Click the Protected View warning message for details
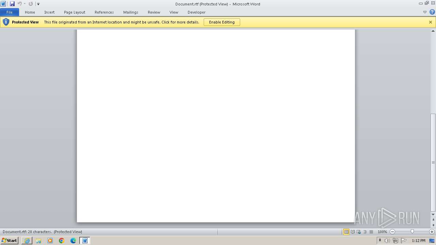The image size is (436, 245). [x=122, y=22]
